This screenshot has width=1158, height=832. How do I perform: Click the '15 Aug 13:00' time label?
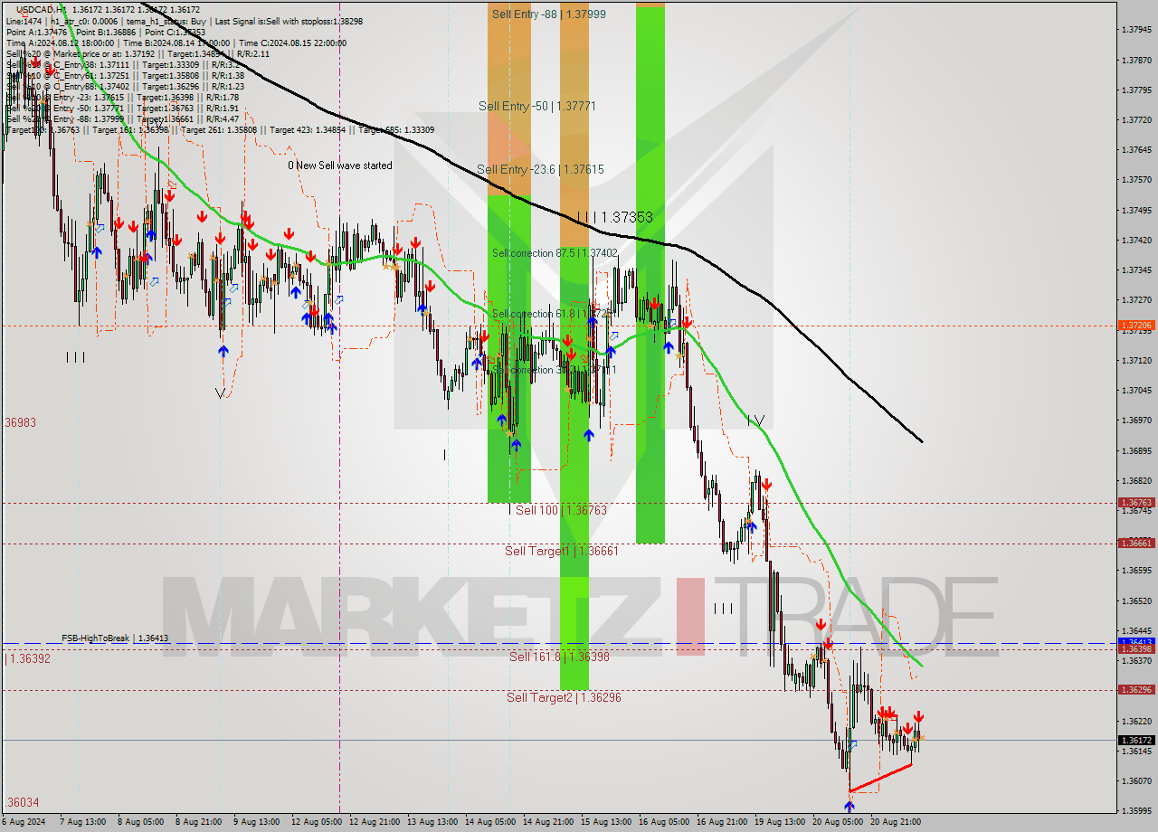tap(606, 822)
